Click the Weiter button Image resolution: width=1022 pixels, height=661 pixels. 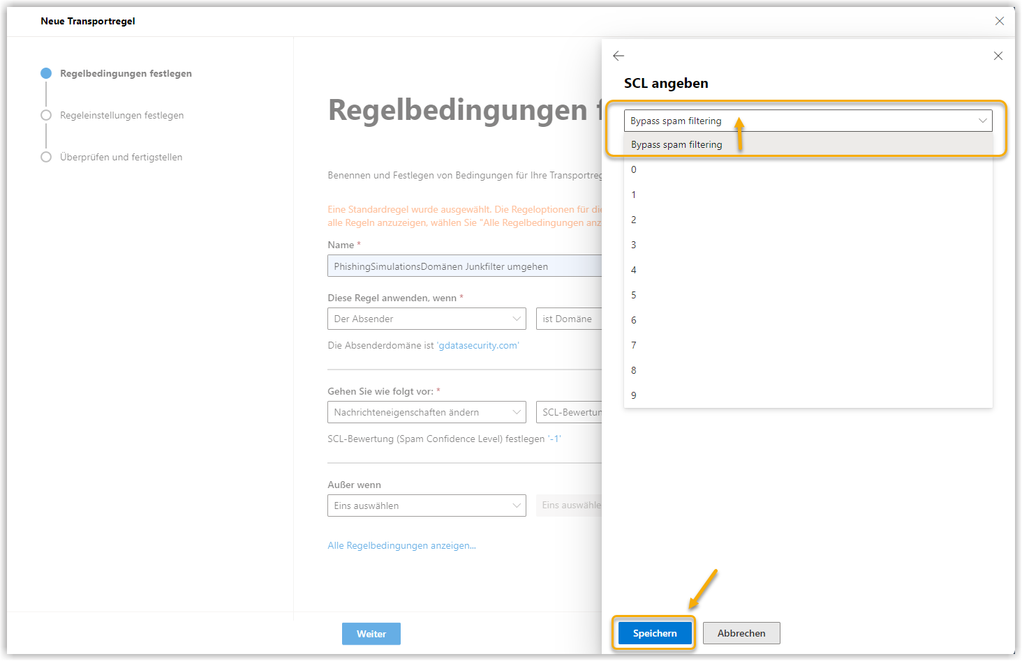(x=371, y=634)
